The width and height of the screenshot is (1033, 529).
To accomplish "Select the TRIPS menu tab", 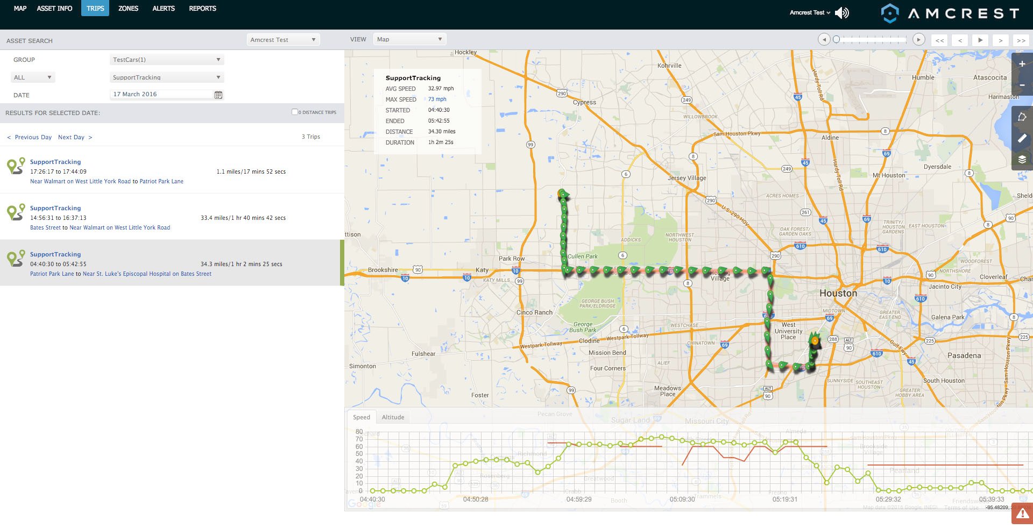I will (95, 9).
